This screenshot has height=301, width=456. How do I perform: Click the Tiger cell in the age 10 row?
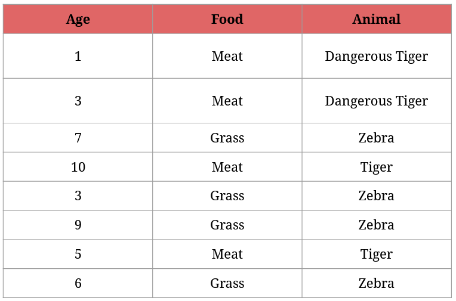(x=376, y=167)
